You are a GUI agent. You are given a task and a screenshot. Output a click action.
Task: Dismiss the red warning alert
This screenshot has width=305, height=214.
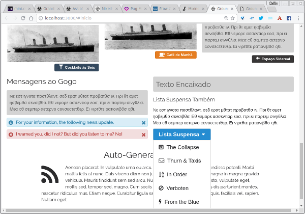tap(143, 135)
